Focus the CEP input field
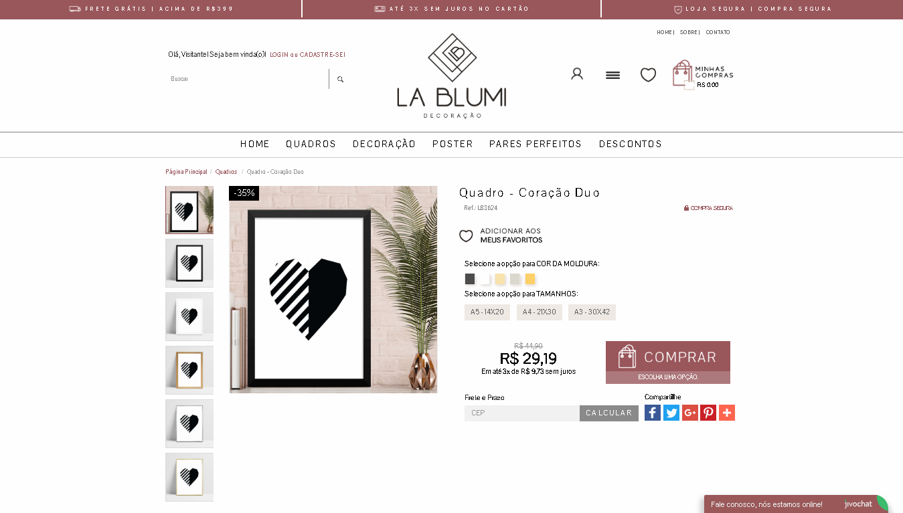 (522, 413)
